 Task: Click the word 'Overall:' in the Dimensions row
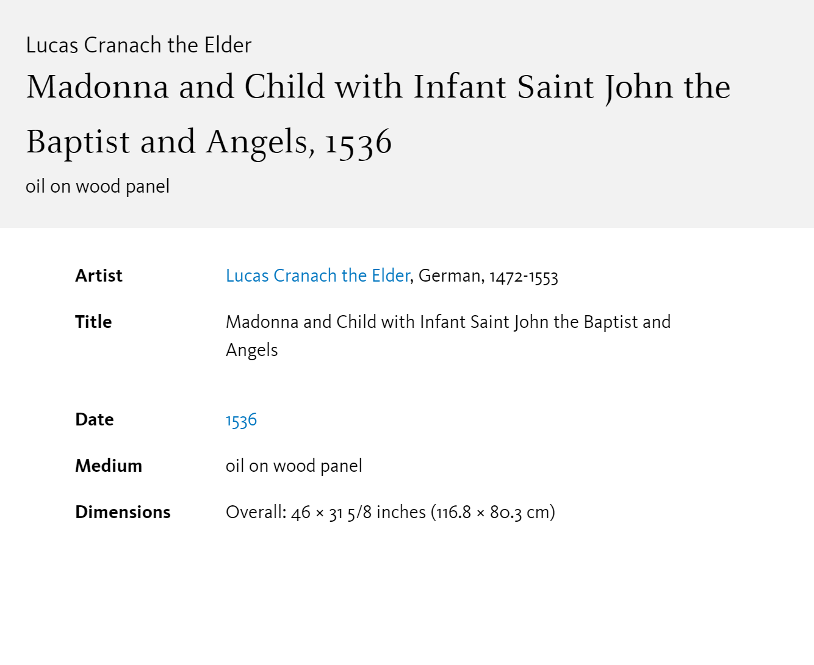pyautogui.click(x=256, y=513)
